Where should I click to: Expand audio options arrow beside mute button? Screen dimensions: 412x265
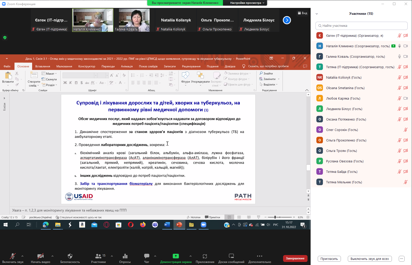[x=22, y=256]
